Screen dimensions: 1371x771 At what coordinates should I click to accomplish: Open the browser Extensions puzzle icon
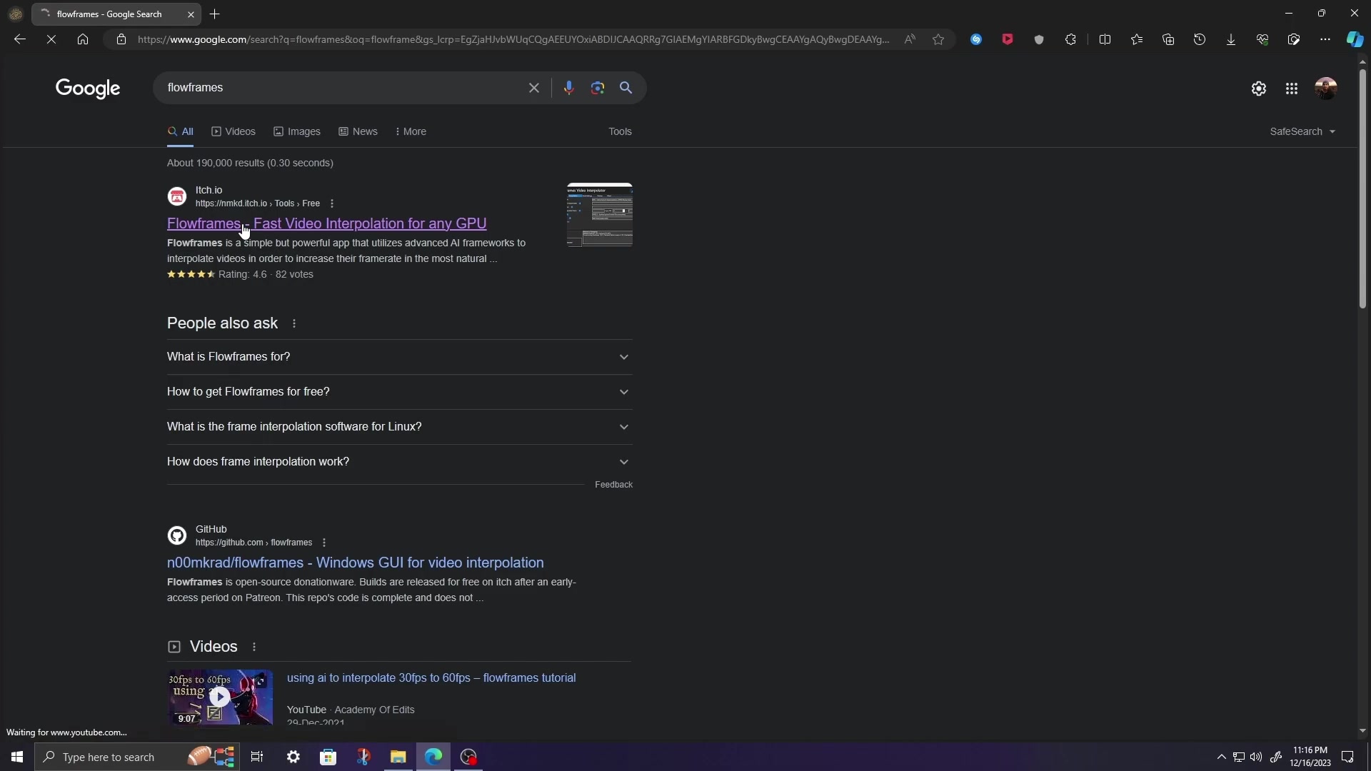[x=1070, y=39]
